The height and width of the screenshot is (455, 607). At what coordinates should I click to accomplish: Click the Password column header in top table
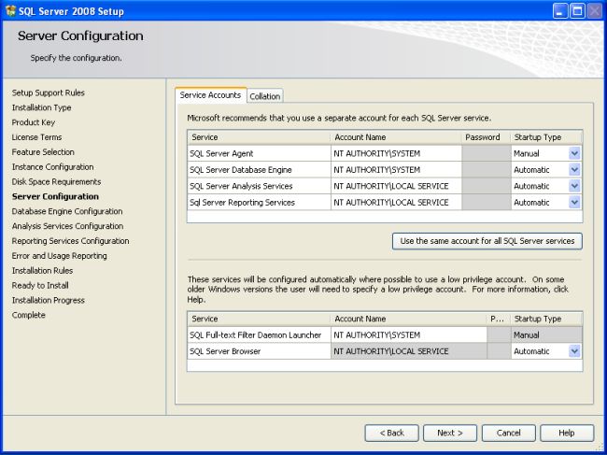(487, 137)
